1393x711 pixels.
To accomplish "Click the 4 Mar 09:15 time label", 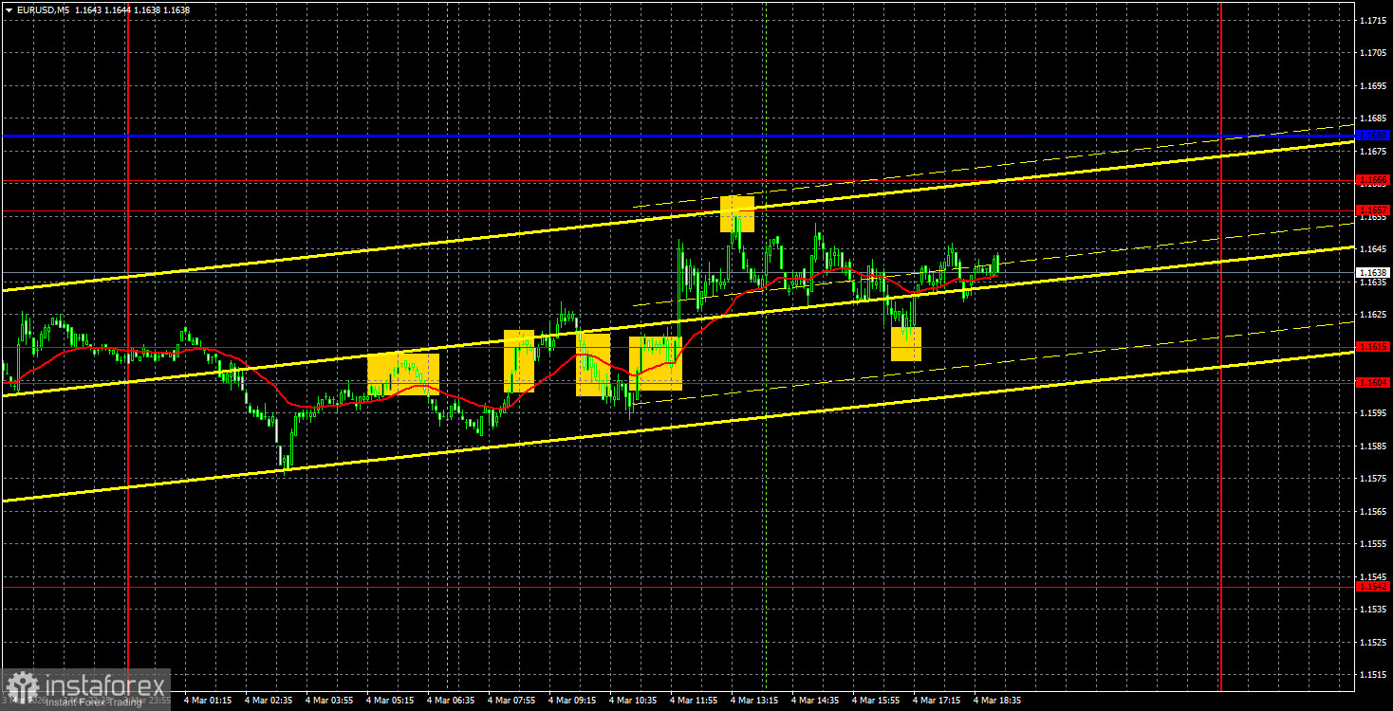I will [572, 701].
